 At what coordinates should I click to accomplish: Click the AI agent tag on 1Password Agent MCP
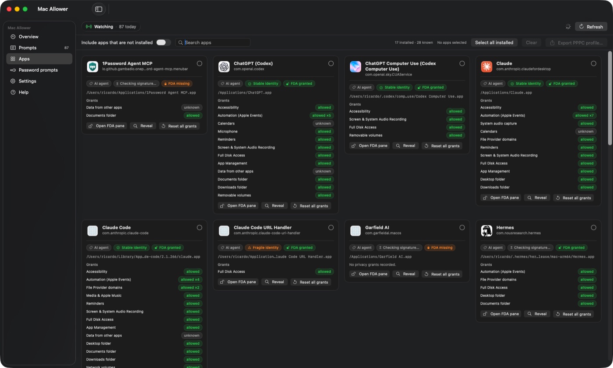(x=99, y=83)
